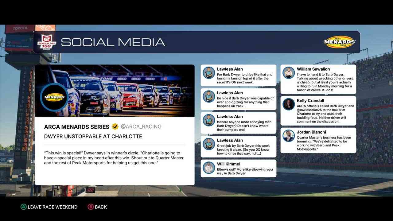The image size is (393, 221).
Task: Click Jordan Bianchi's profile picture
Action: 289,136
